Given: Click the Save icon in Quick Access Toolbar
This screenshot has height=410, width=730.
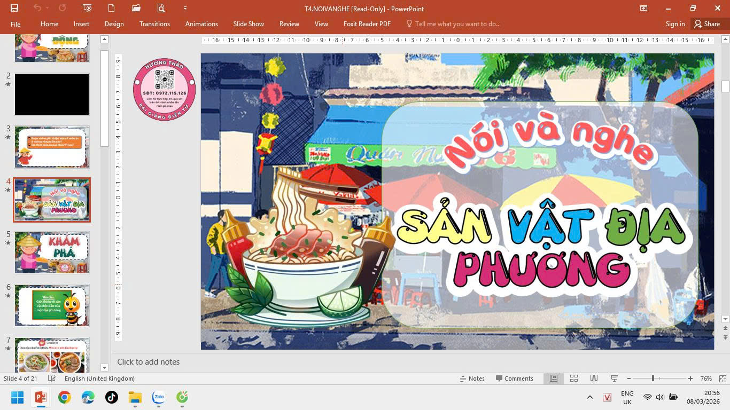Looking at the screenshot, I should coord(14,8).
